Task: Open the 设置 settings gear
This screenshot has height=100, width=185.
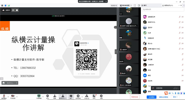Action: point(101,96)
